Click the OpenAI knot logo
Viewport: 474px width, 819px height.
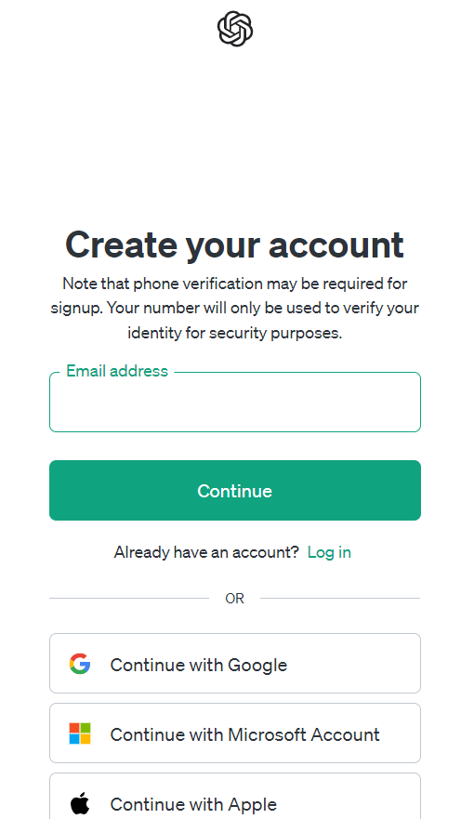pos(235,29)
